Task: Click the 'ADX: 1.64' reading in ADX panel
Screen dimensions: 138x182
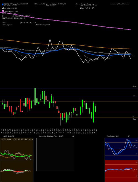Action: point(6,140)
